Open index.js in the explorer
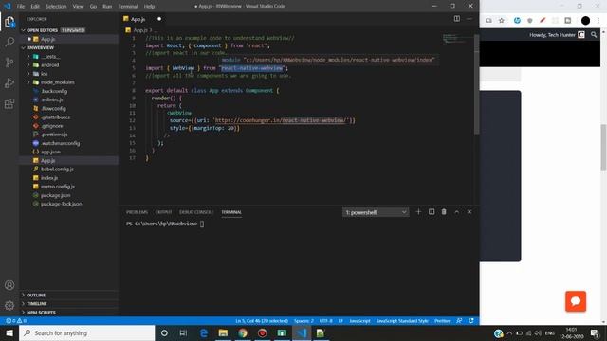This screenshot has height=341, width=607. pyautogui.click(x=49, y=178)
